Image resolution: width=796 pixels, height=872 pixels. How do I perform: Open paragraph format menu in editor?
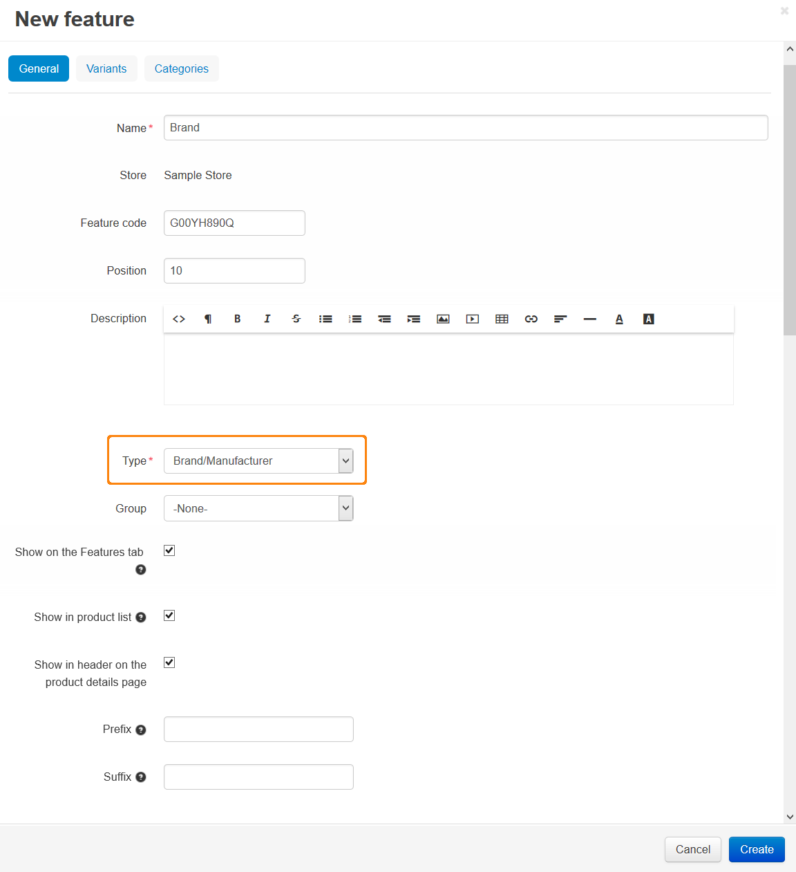[208, 319]
